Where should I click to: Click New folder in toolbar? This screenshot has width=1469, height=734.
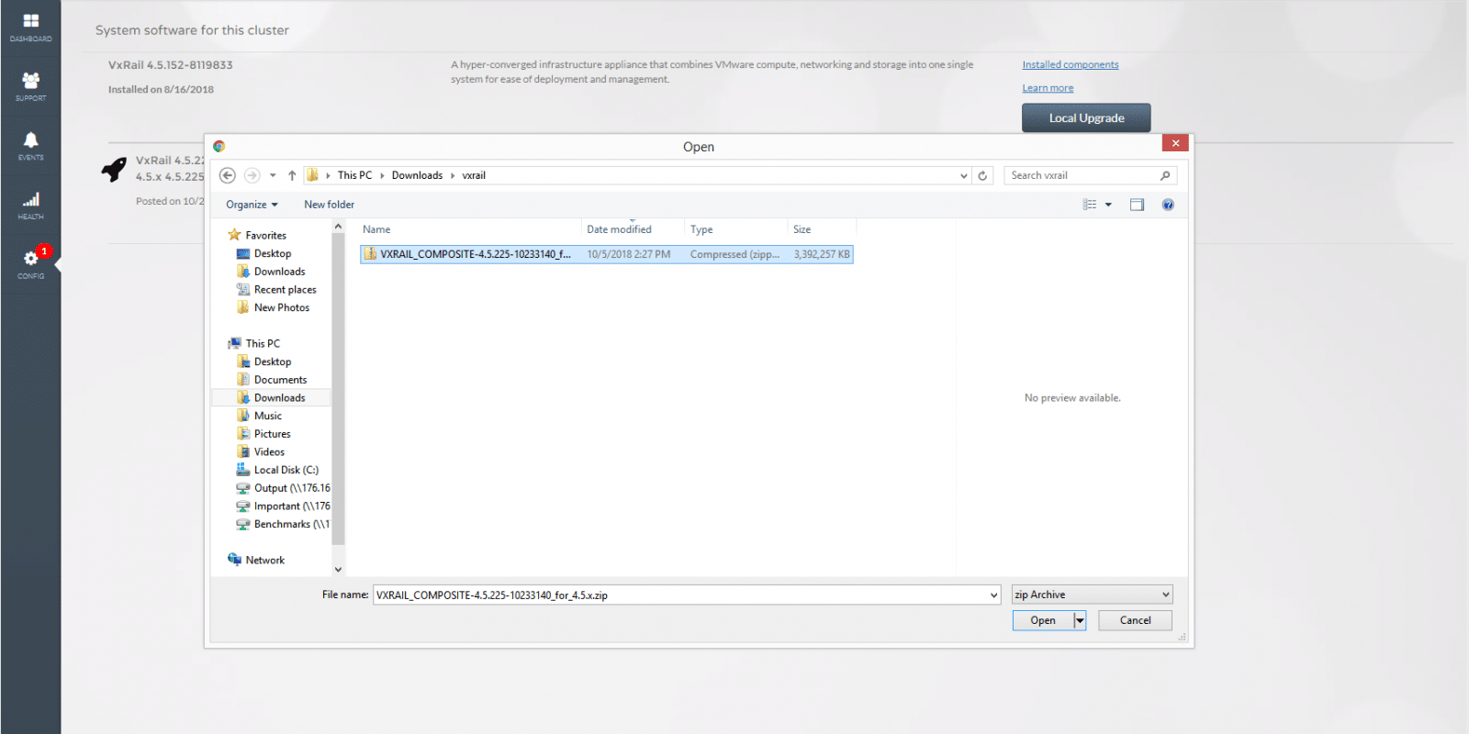[x=329, y=205]
